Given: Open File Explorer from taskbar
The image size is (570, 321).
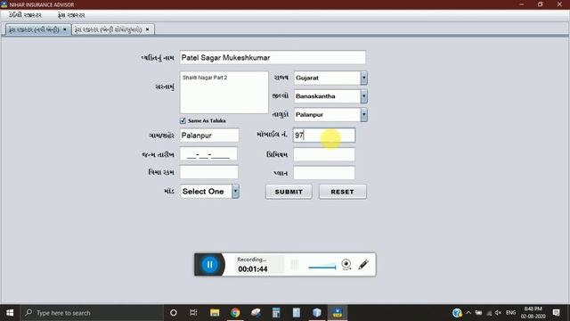Looking at the screenshot, I should 215,313.
